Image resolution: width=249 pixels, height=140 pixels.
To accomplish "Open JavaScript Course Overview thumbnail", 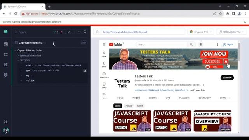I will (x=212, y=121).
